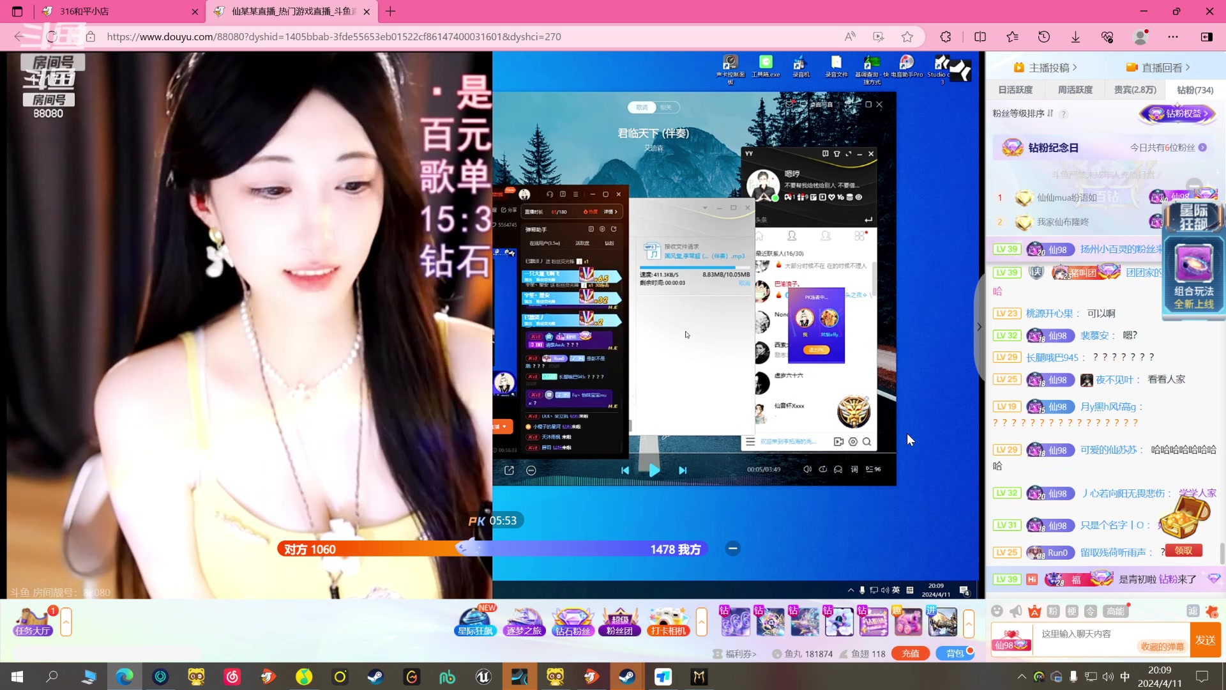Image resolution: width=1226 pixels, height=690 pixels.
Task: Open the 星际狂飙 activity panel
Action: click(x=475, y=621)
